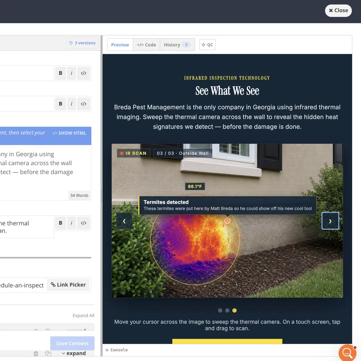The width and height of the screenshot is (361, 361).
Task: Open the Link Picker button
Action: [68, 285]
